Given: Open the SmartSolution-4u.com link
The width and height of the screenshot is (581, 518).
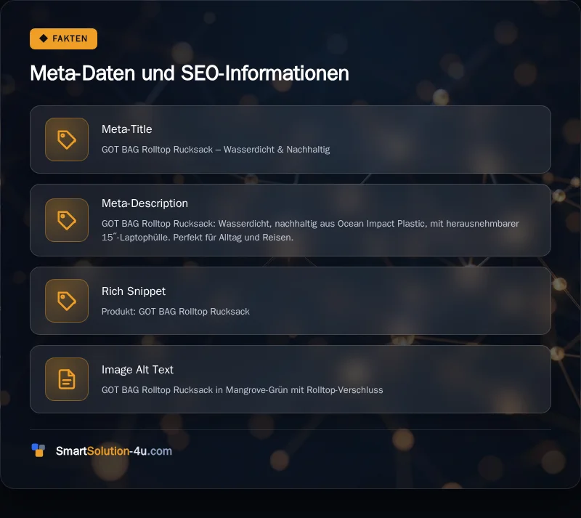Looking at the screenshot, I should (114, 451).
